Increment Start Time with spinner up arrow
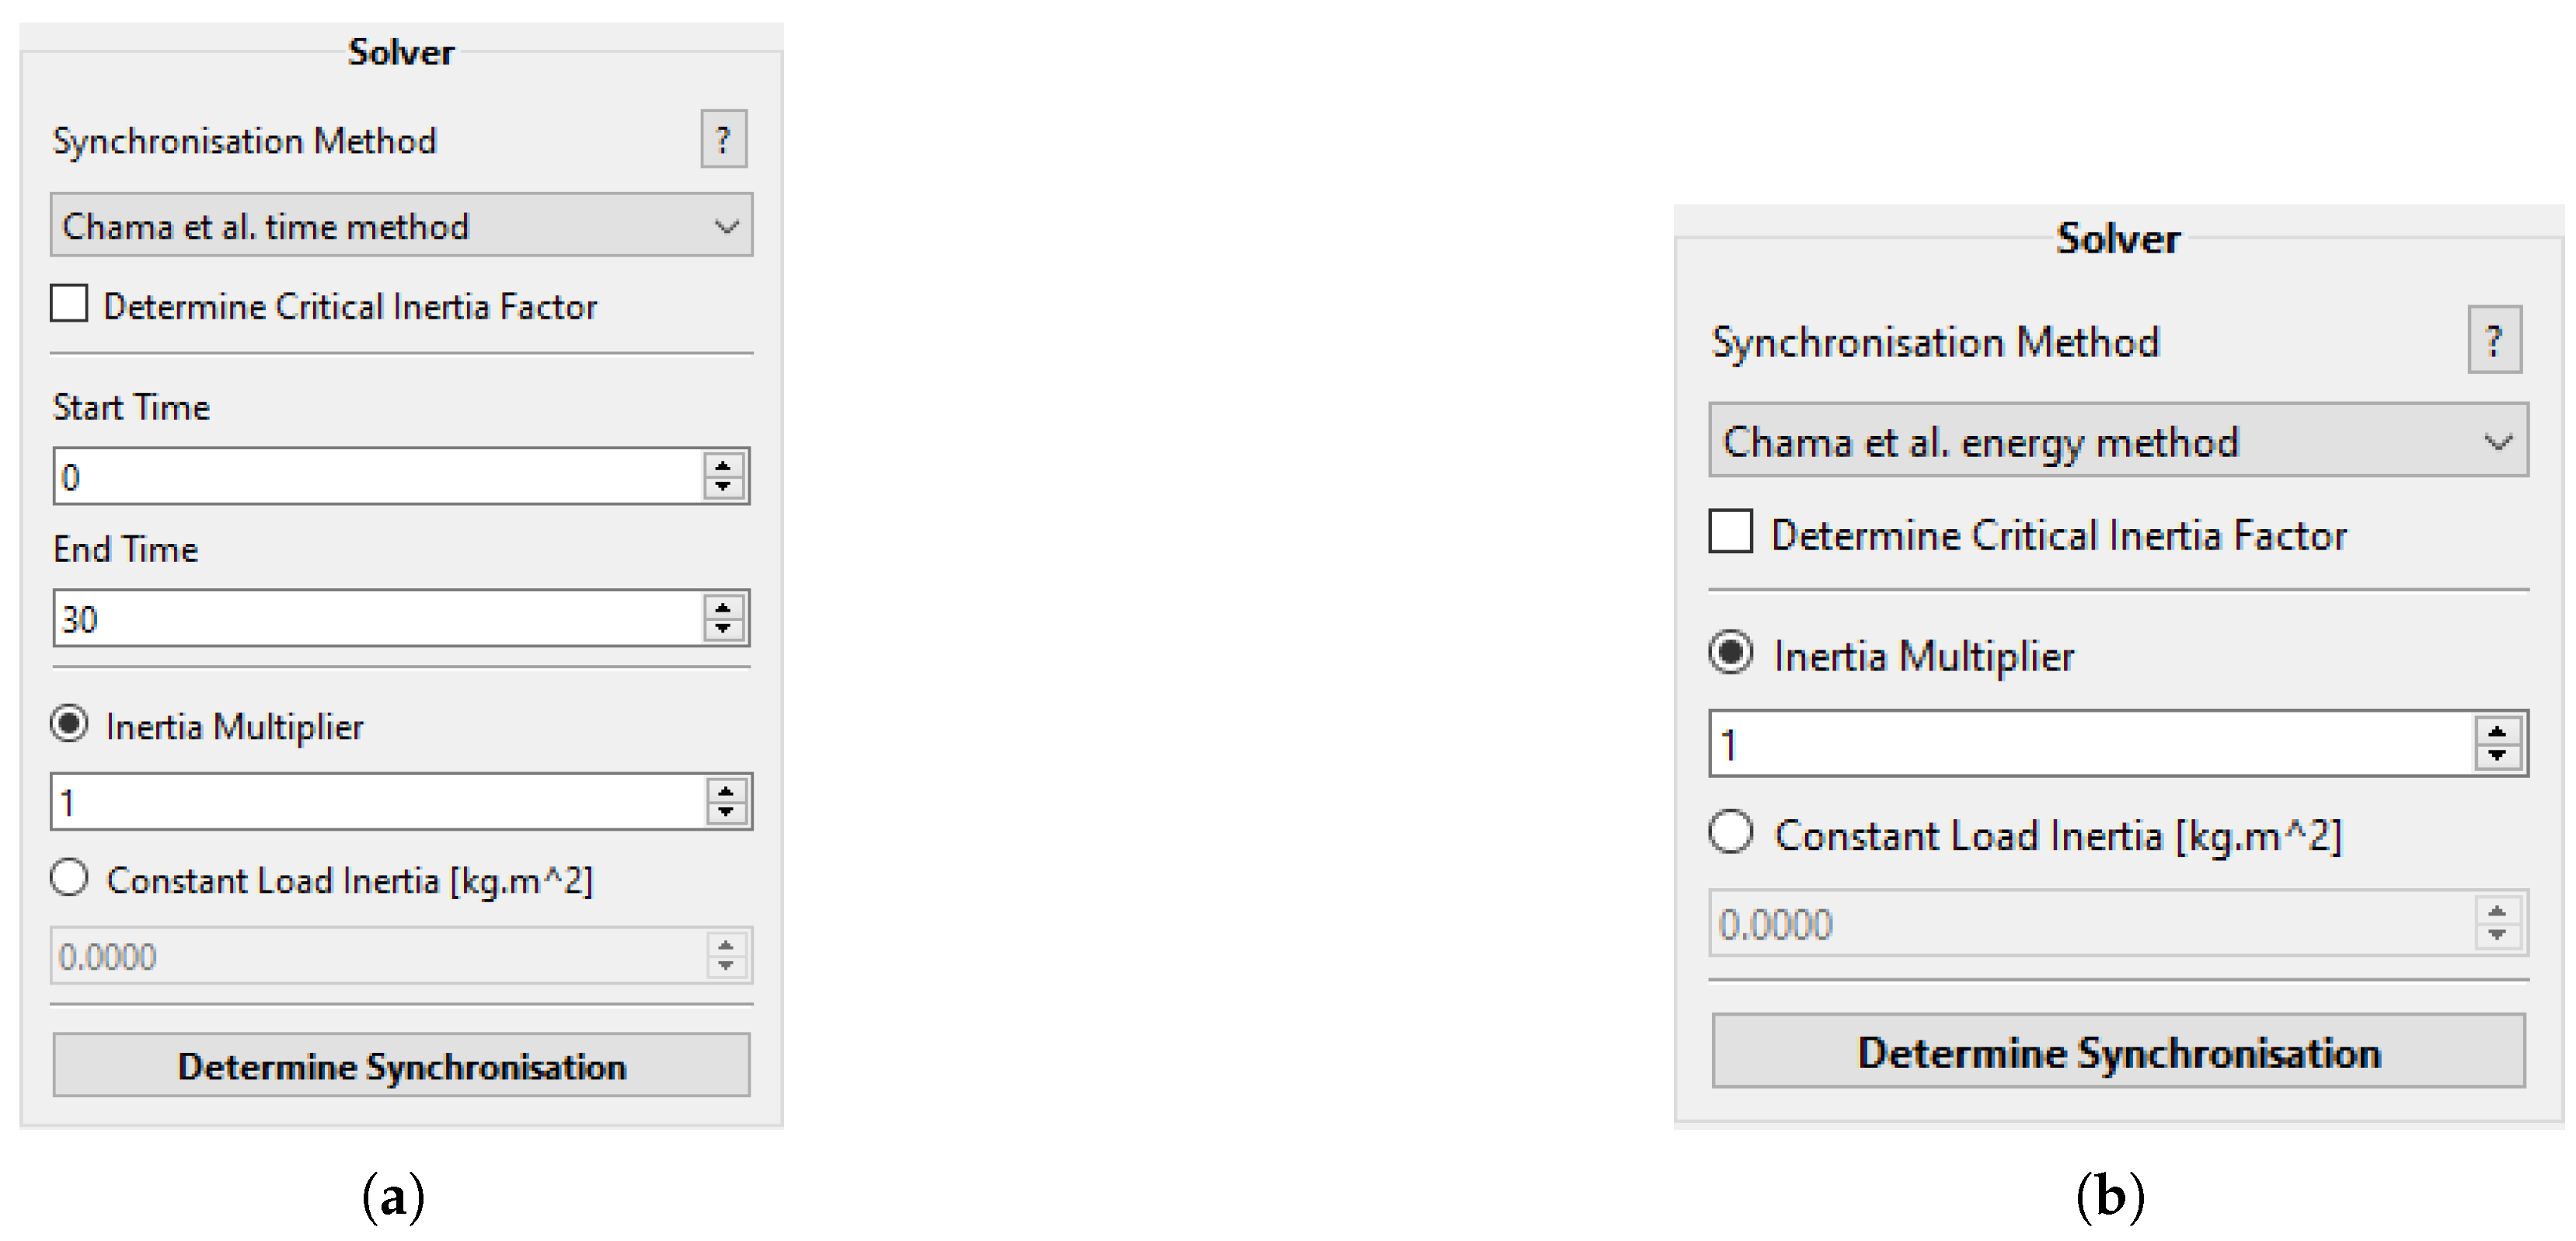Screen dimensions: 2576x1241 pyautogui.click(x=723, y=465)
